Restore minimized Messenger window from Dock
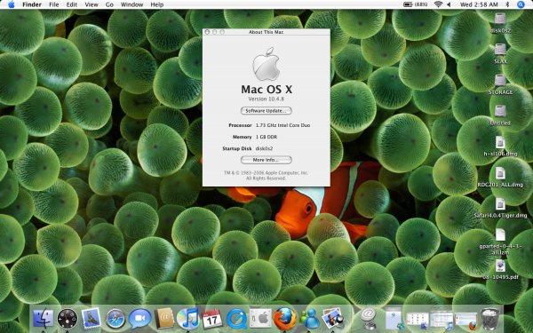The width and height of the screenshot is (533, 333). 394,319
